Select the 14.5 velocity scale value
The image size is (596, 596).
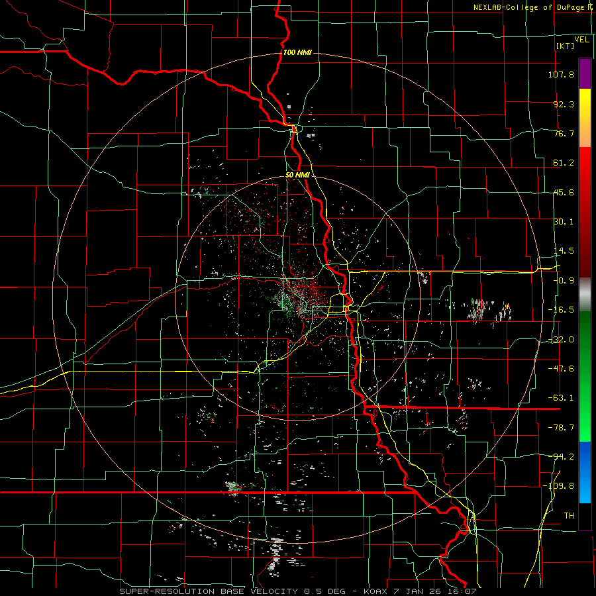click(564, 251)
